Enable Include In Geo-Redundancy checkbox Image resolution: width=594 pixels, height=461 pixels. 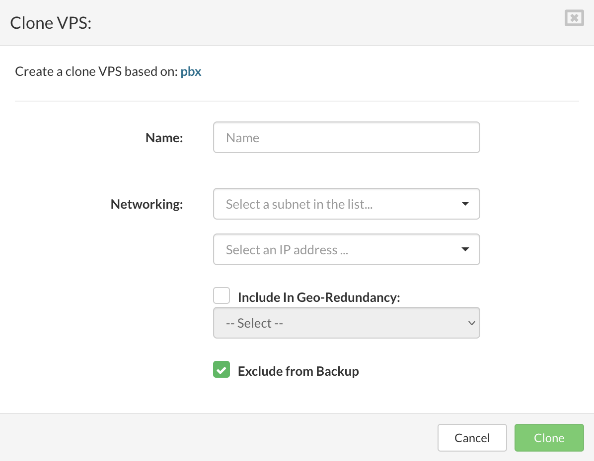pyautogui.click(x=221, y=295)
